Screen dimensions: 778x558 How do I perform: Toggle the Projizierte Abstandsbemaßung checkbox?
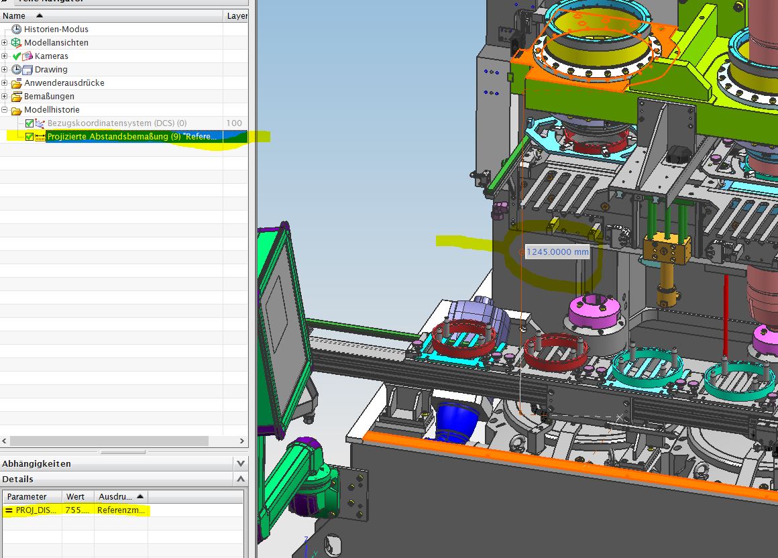click(30, 136)
